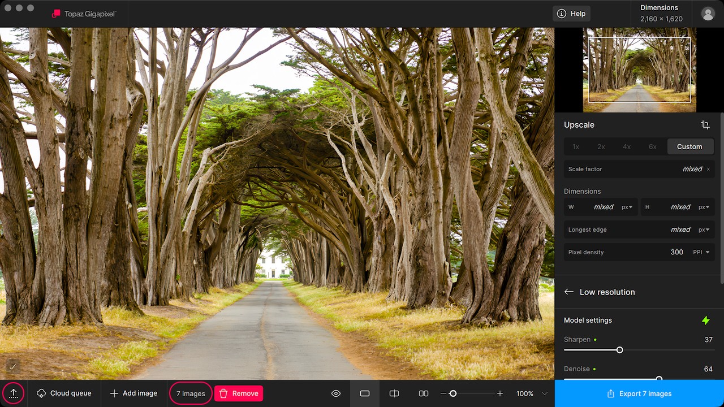Click the upload icon in bottom bar
The width and height of the screenshot is (724, 407).
tap(14, 393)
